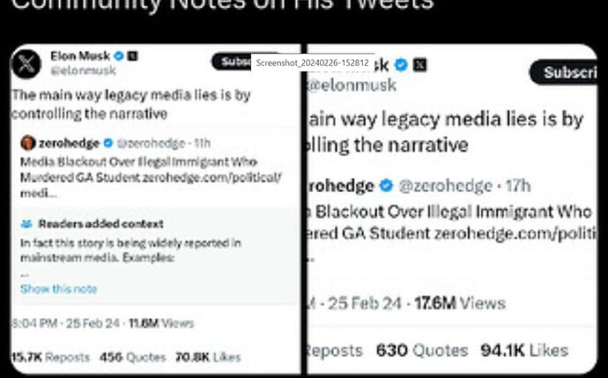Image resolution: width=608 pixels, height=378 pixels.
Task: Open the 630 Quotes list on right tweet
Action: [x=420, y=350]
